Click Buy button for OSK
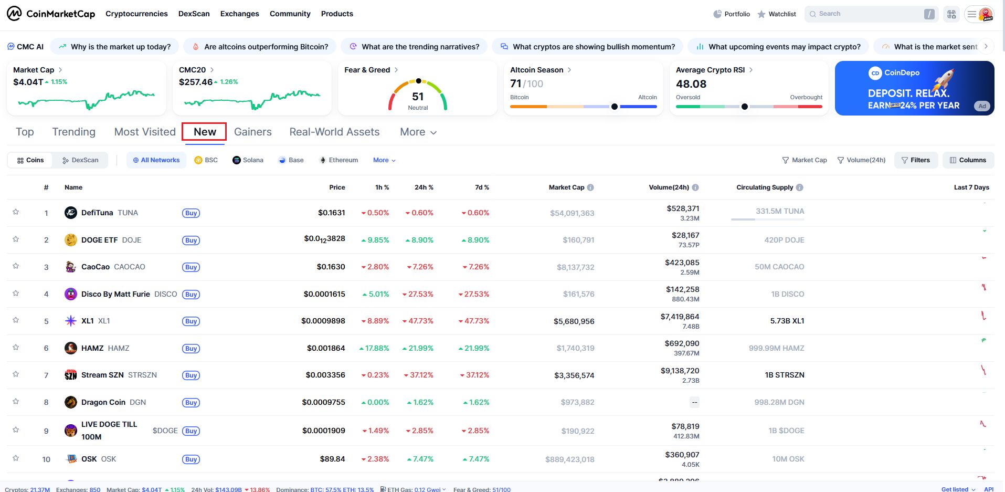The image size is (1005, 492). pyautogui.click(x=191, y=459)
